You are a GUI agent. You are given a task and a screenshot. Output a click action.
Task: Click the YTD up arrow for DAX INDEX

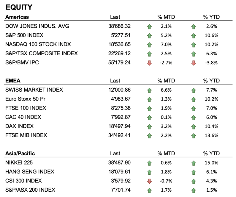[194, 127]
